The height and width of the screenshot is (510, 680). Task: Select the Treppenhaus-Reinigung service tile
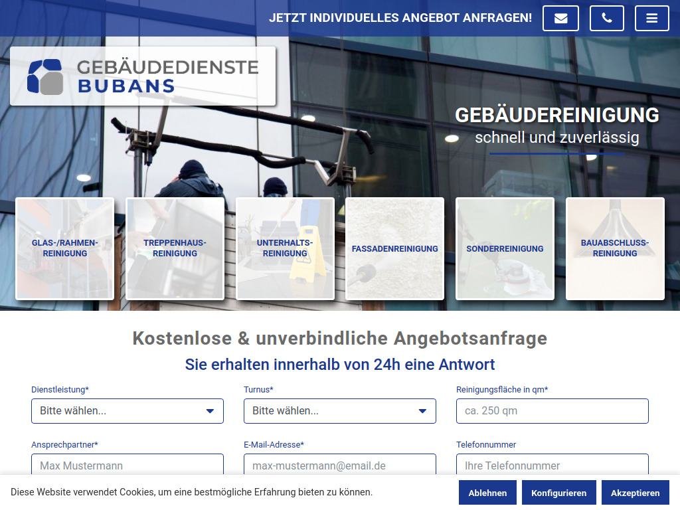coord(175,248)
